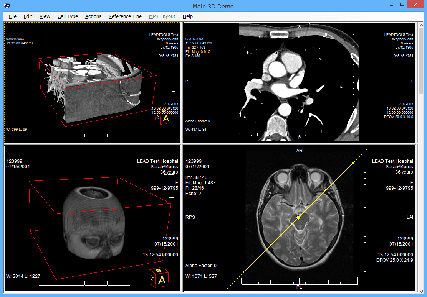Click yellow line handle at the lower-left skull edge
Image resolution: width=427 pixels, height=297 pixels.
(x=271, y=245)
